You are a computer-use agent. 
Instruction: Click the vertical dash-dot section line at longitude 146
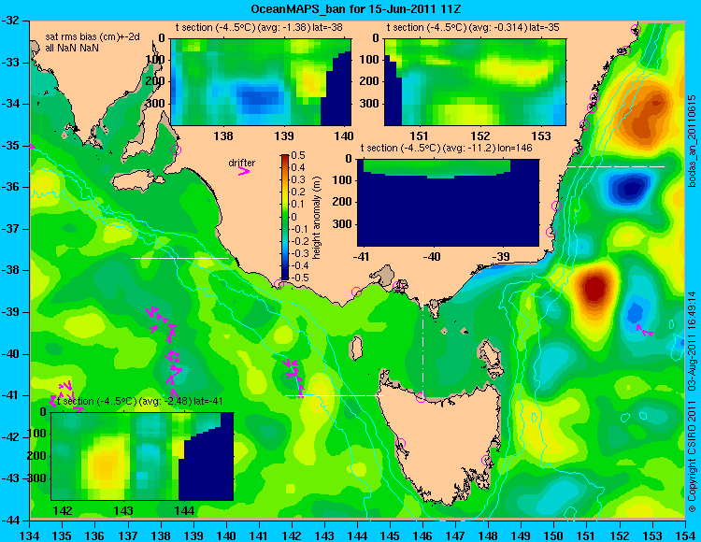pyautogui.click(x=422, y=344)
